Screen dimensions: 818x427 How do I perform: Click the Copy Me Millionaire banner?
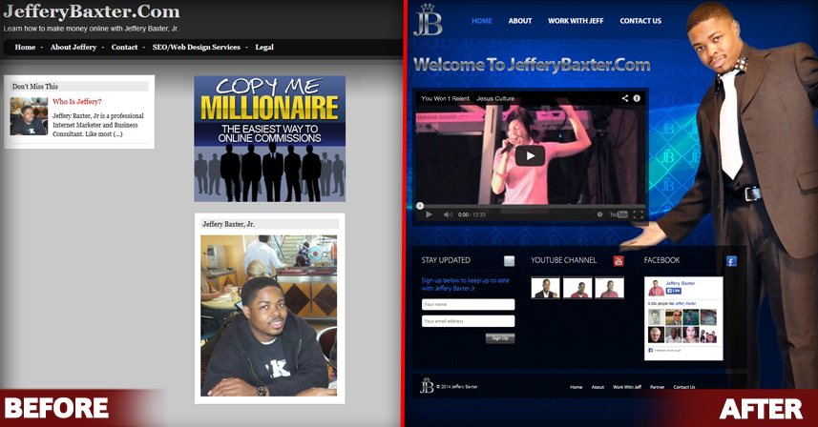[x=270, y=138]
